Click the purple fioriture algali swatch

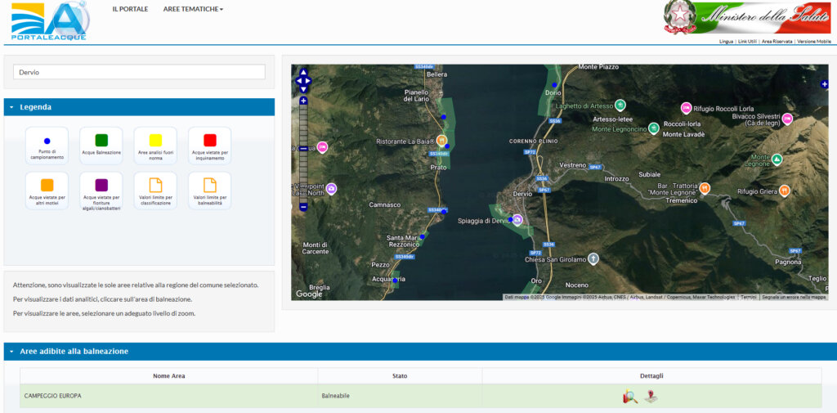101,185
